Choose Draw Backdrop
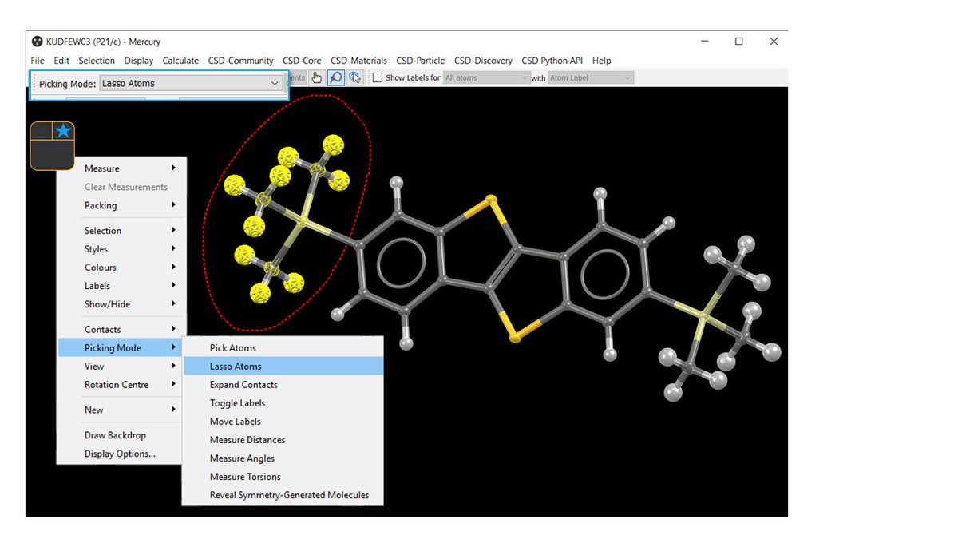The height and width of the screenshot is (539, 958). [x=121, y=436]
